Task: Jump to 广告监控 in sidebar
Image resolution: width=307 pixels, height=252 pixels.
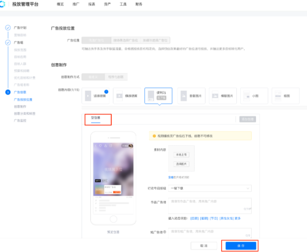Action: pos(20,121)
